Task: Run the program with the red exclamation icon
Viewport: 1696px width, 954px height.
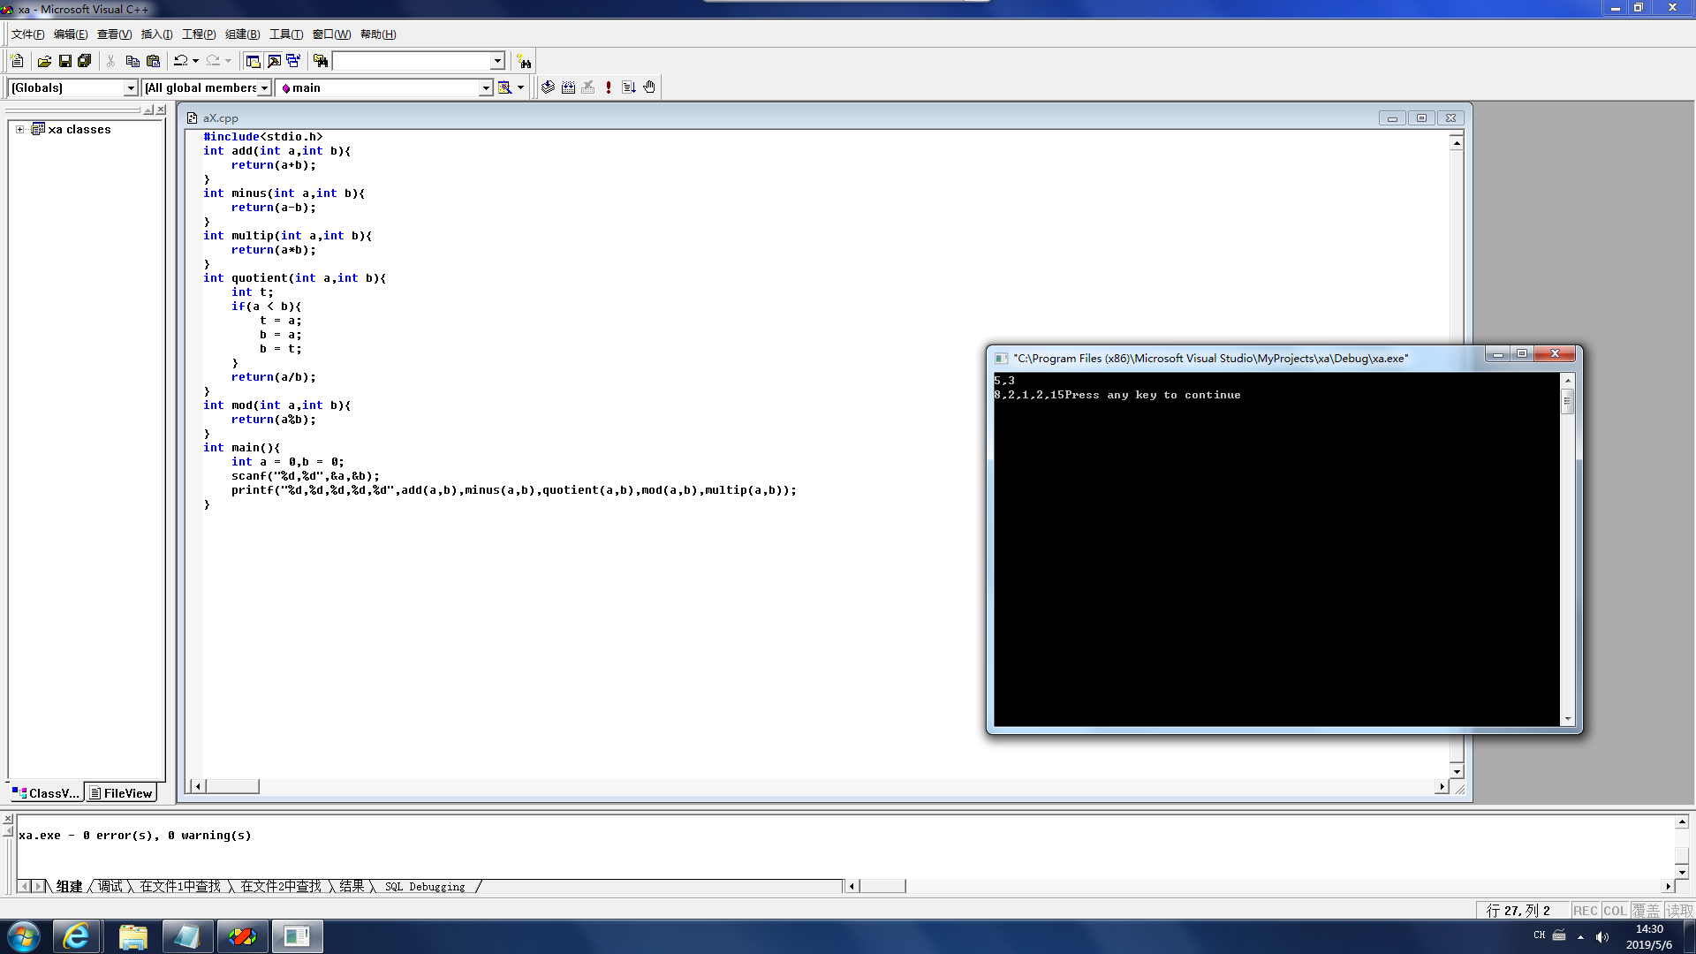Action: 609,87
